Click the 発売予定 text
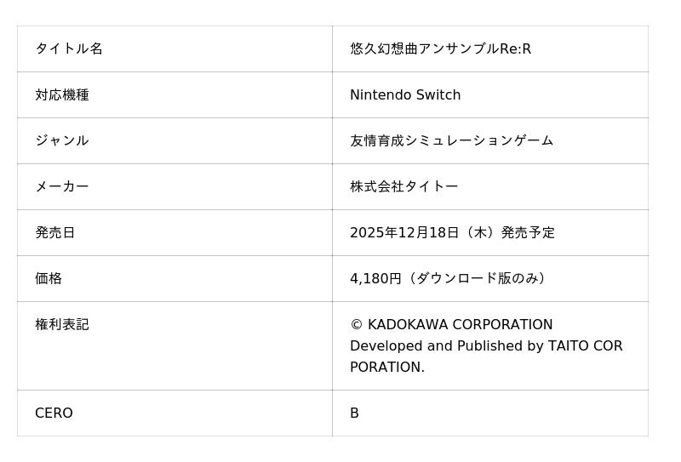The image size is (681, 462). click(x=528, y=232)
